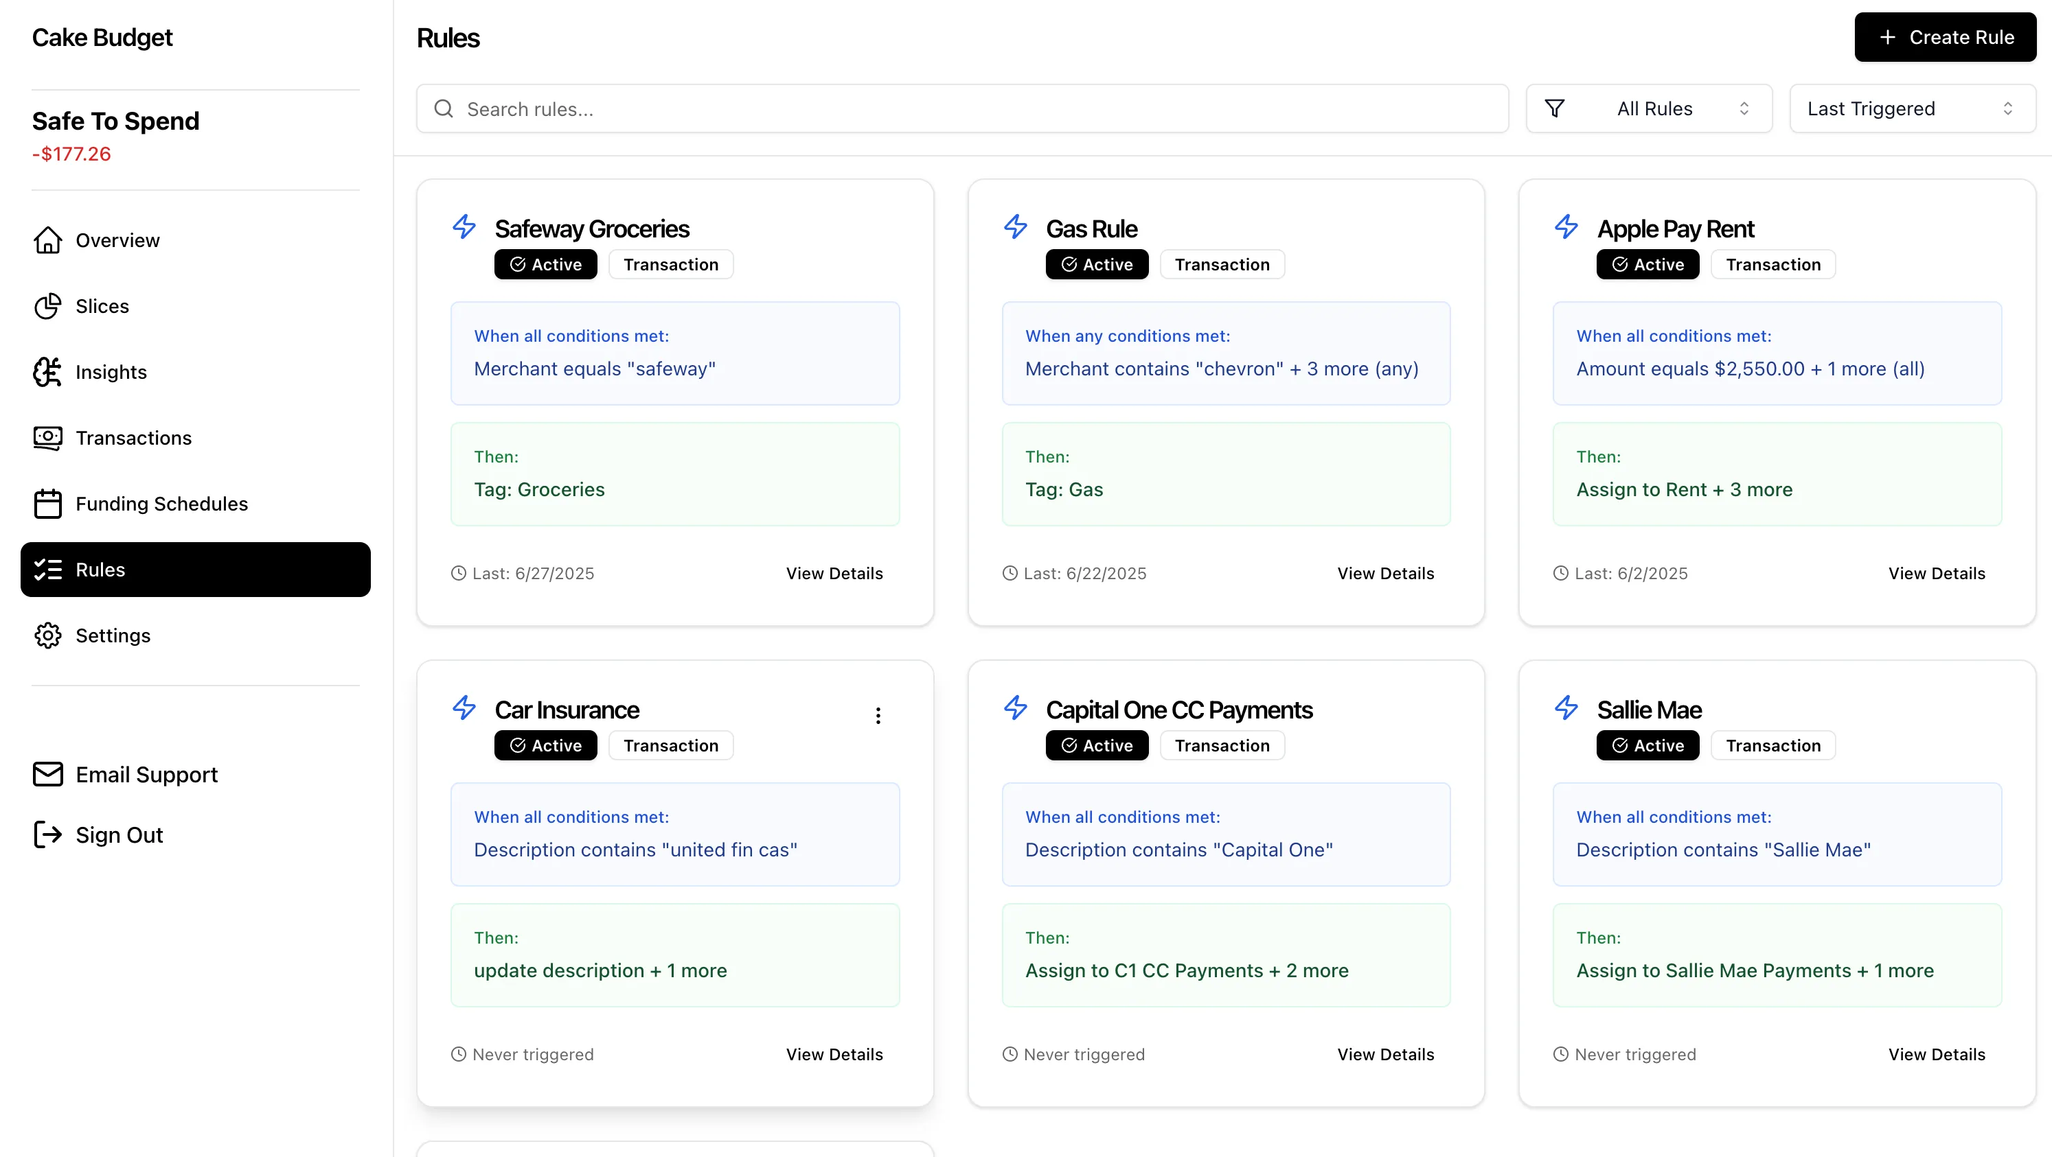Open the All Rules filter dropdown

coord(1648,108)
